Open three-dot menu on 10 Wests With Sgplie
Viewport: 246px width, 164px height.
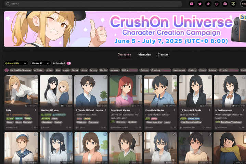(x=209, y=110)
